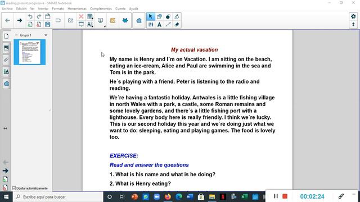Add page using bottom sidebar icon

pyautogui.click(x=5, y=180)
